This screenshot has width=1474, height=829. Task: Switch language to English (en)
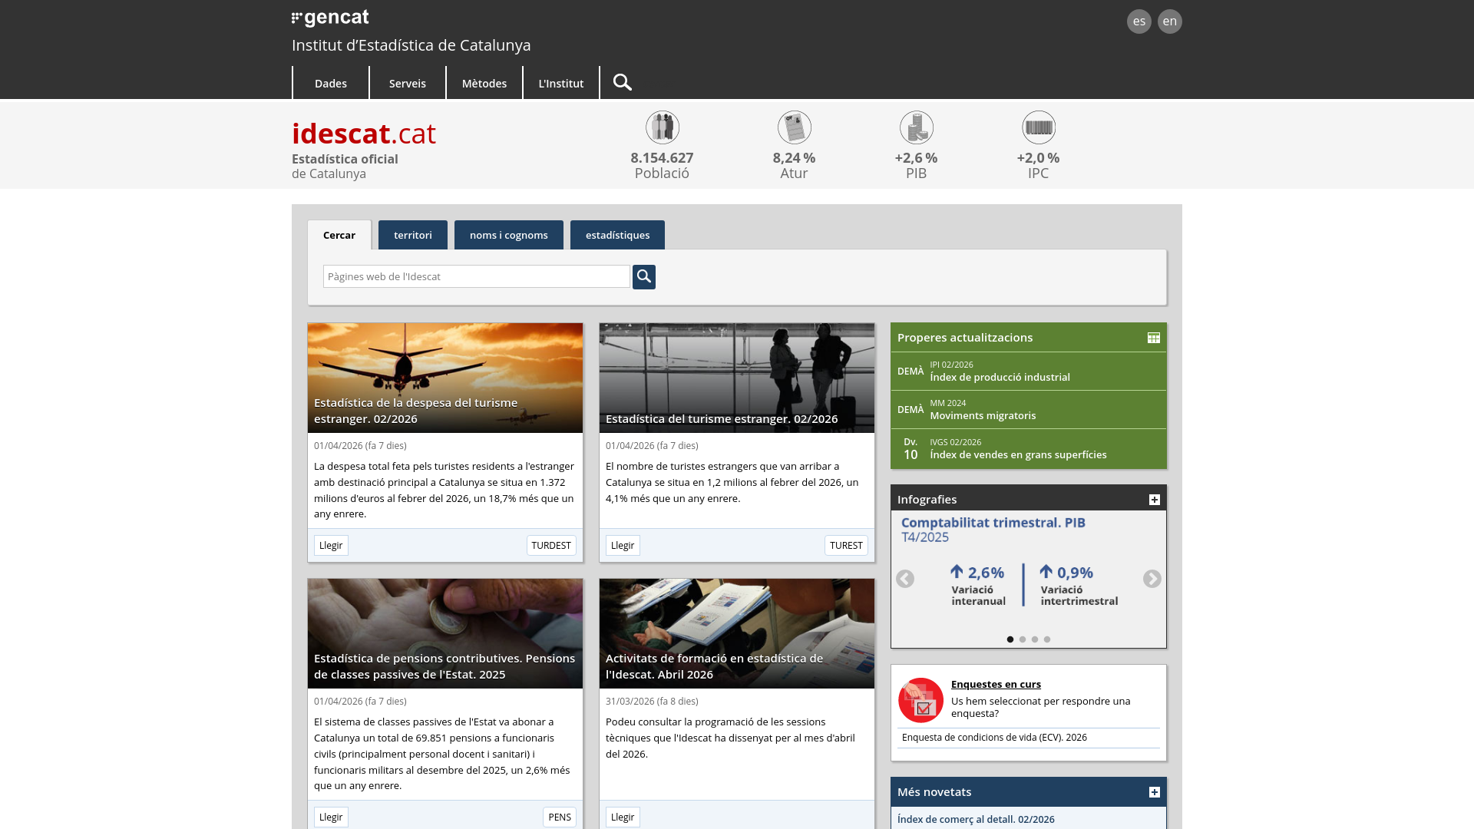tap(1169, 21)
